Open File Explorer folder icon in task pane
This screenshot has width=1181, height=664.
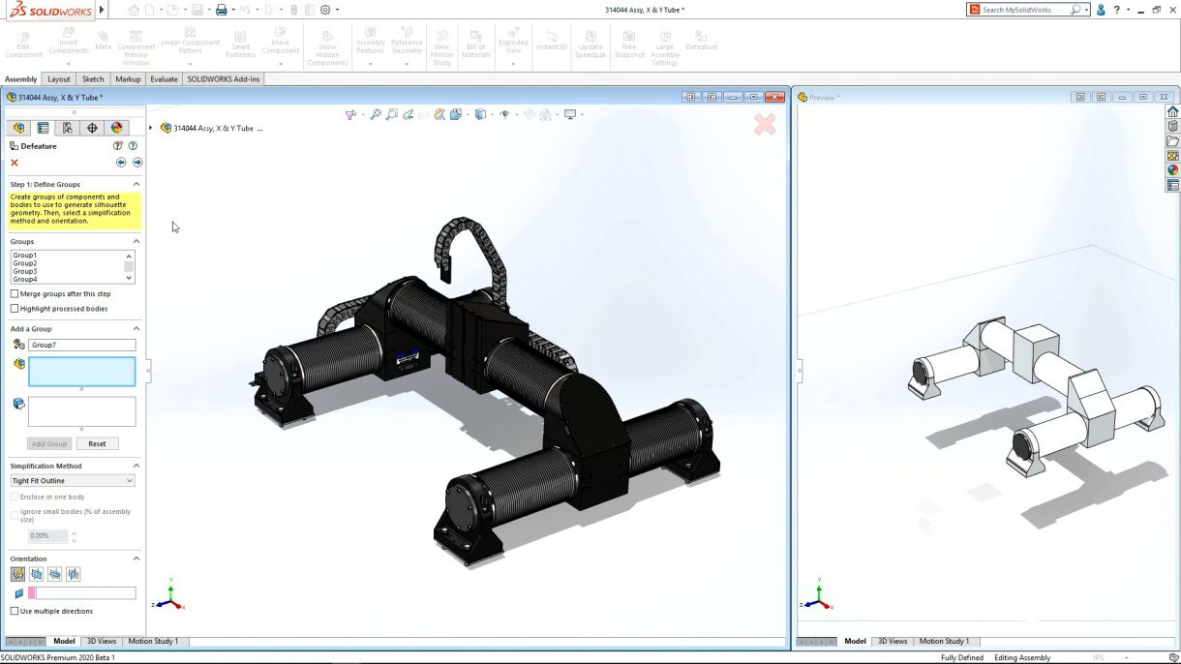(1172, 141)
